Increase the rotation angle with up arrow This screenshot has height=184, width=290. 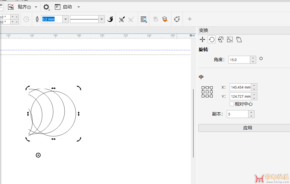(253, 58)
